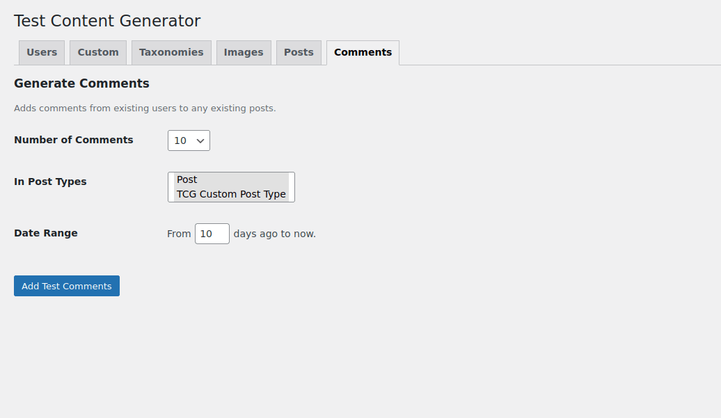Go to the Taxonomies tab
The image size is (721, 418).
[171, 52]
